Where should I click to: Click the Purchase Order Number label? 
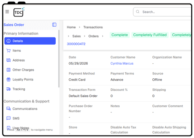pos(80,109)
